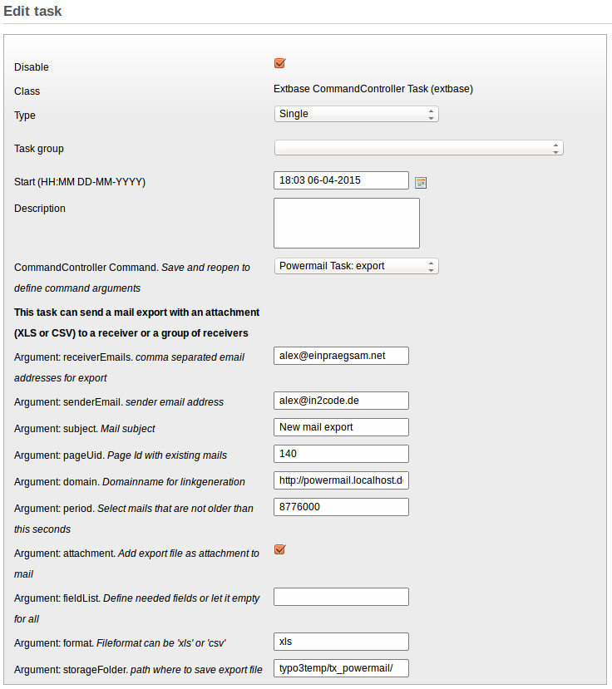This screenshot has width=612, height=689.
Task: Click the pageUid field showing 140
Action: [341, 454]
